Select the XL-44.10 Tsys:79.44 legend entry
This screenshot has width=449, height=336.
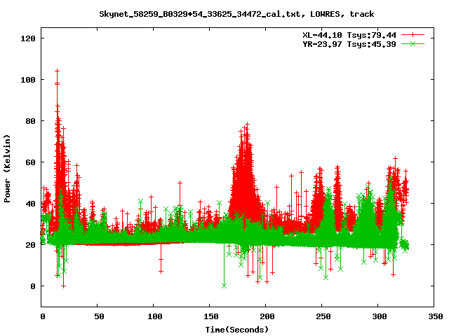(x=349, y=35)
